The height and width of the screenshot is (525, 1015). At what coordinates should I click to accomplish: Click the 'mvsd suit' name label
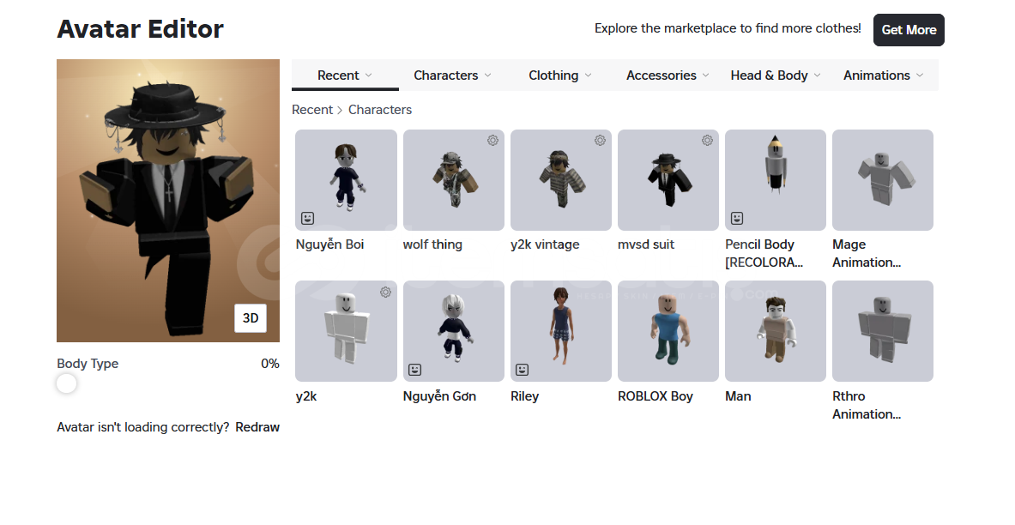(646, 244)
